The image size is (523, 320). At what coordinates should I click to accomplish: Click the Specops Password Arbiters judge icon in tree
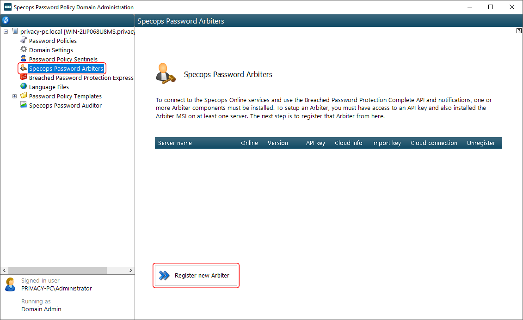[x=23, y=68]
